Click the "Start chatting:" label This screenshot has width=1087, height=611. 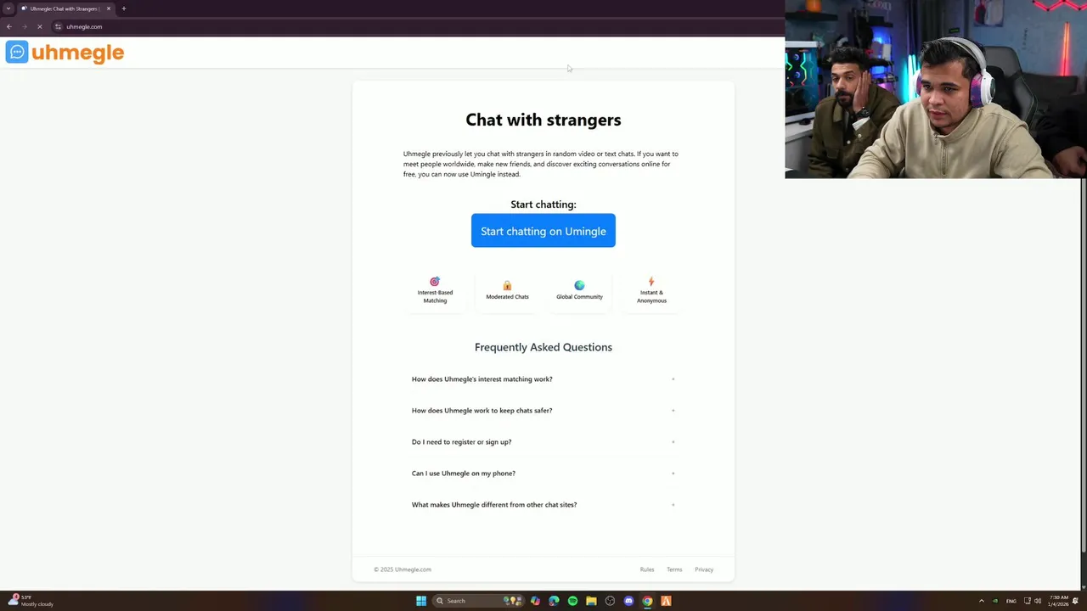[x=543, y=205]
